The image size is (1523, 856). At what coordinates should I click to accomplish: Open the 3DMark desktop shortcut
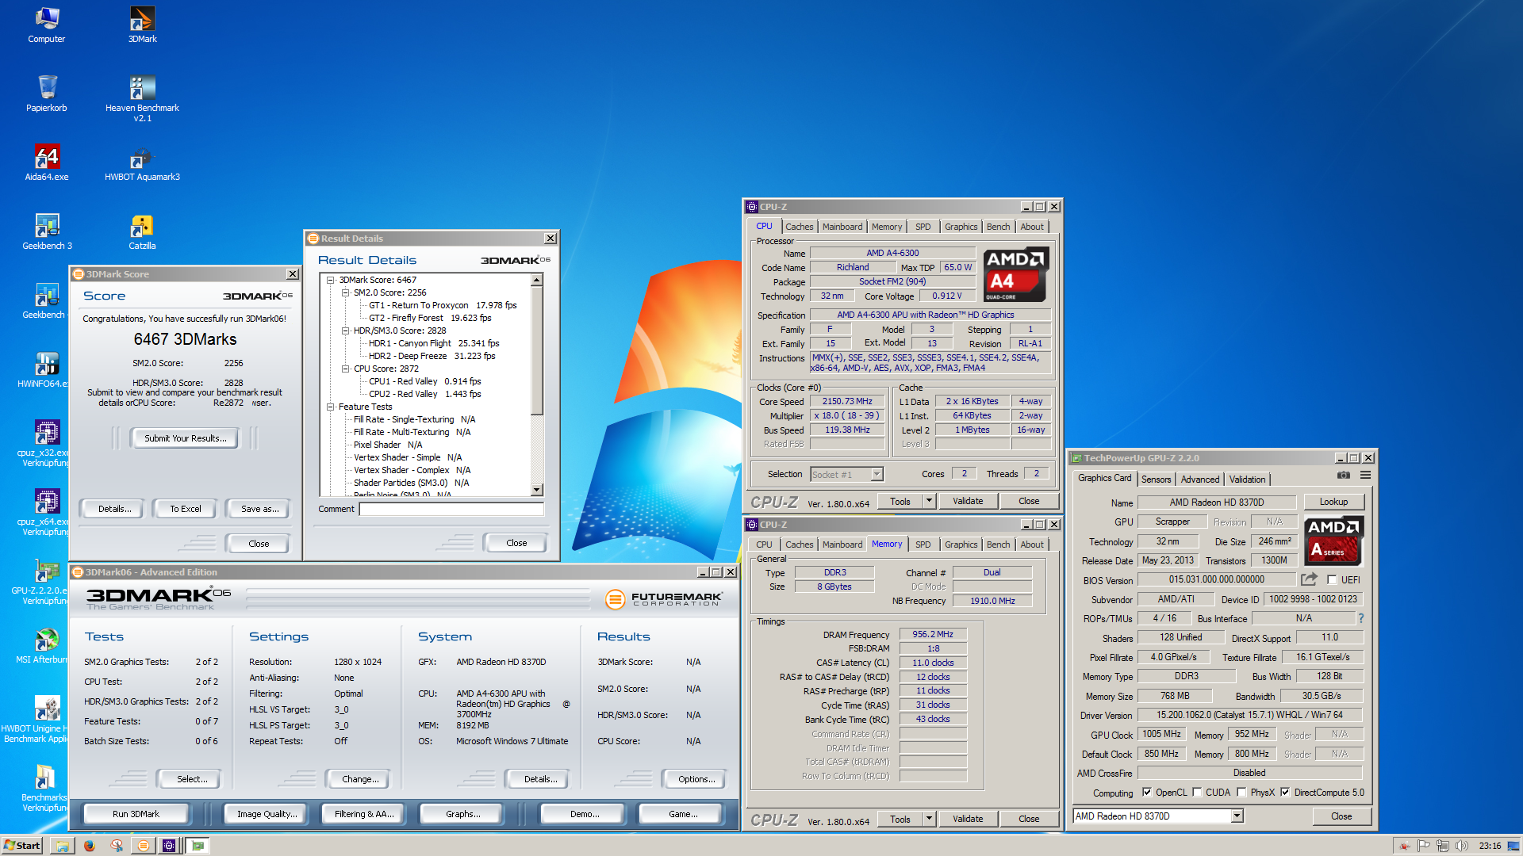pos(142,25)
